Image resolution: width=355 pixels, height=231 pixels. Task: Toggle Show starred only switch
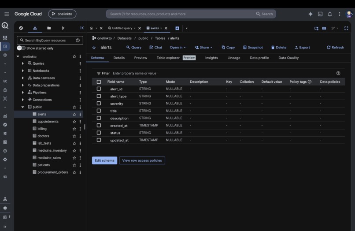point(21,48)
